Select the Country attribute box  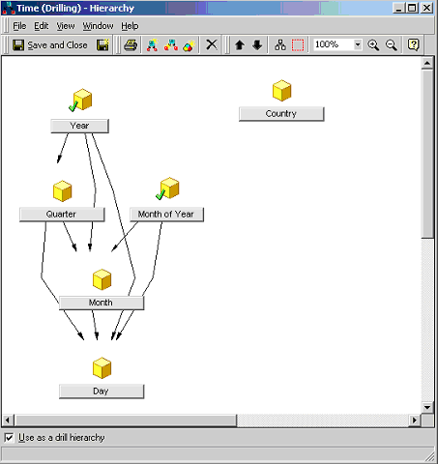click(281, 114)
